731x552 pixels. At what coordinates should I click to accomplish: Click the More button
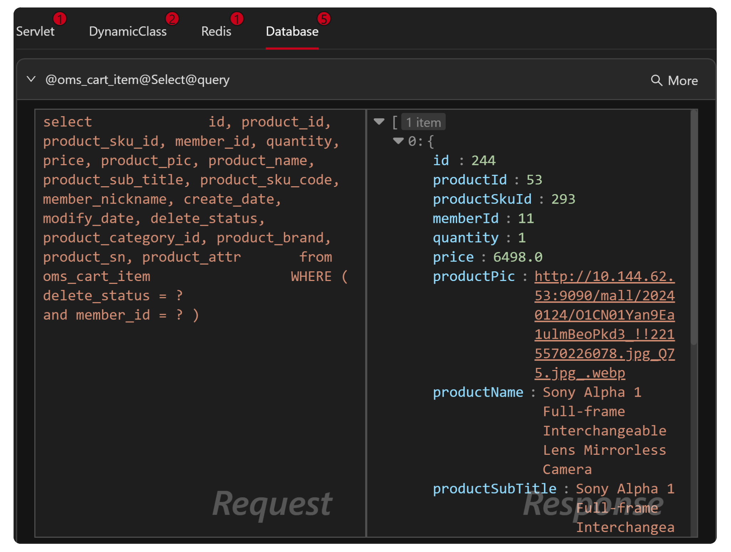683,80
